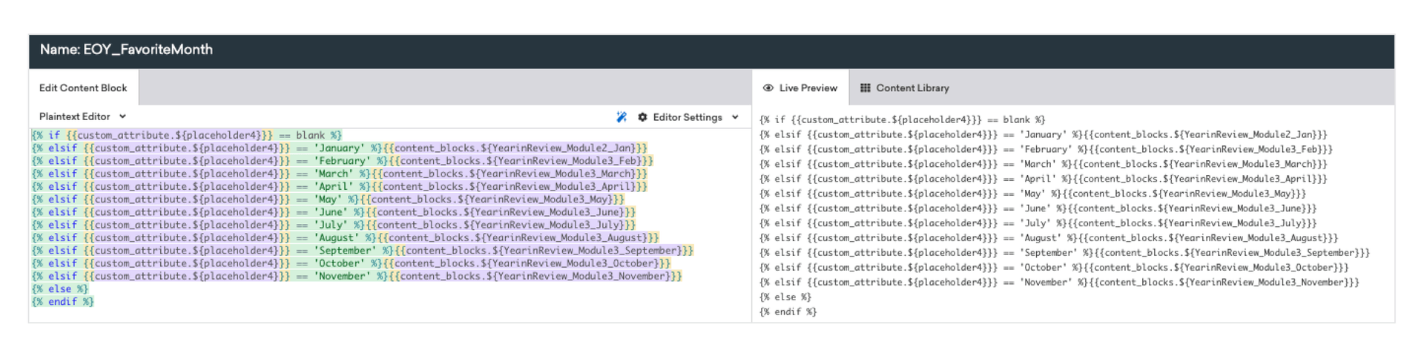1424x356 pixels.
Task: Click the EOY_FavoriteMonth name header
Action: (x=126, y=50)
